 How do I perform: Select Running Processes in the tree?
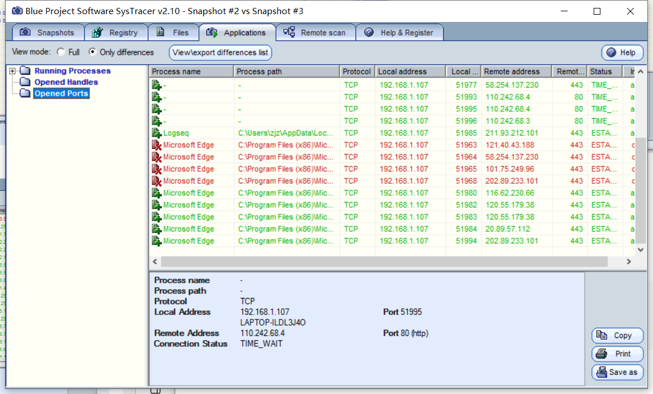pos(72,71)
